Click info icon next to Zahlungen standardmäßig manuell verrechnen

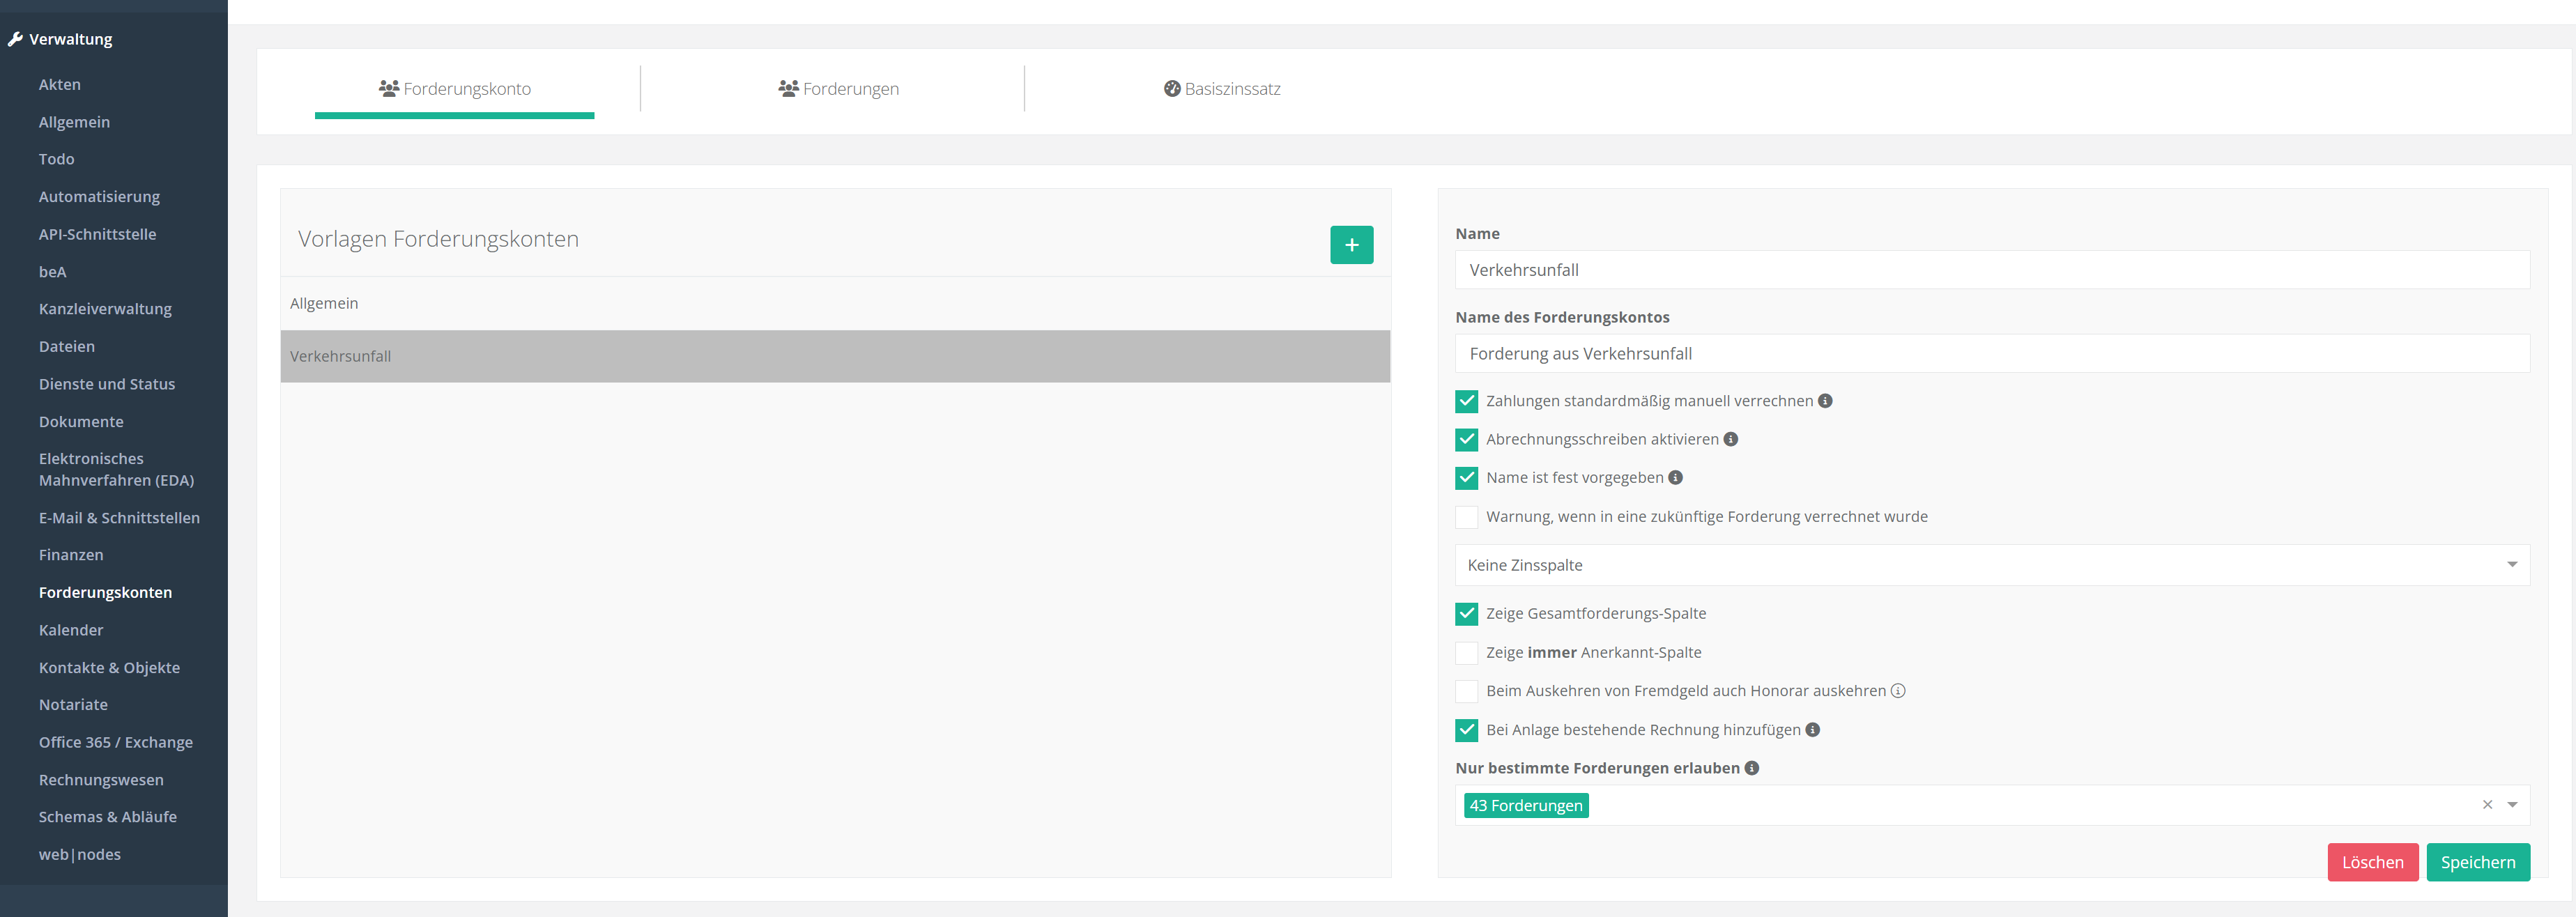click(x=1825, y=401)
